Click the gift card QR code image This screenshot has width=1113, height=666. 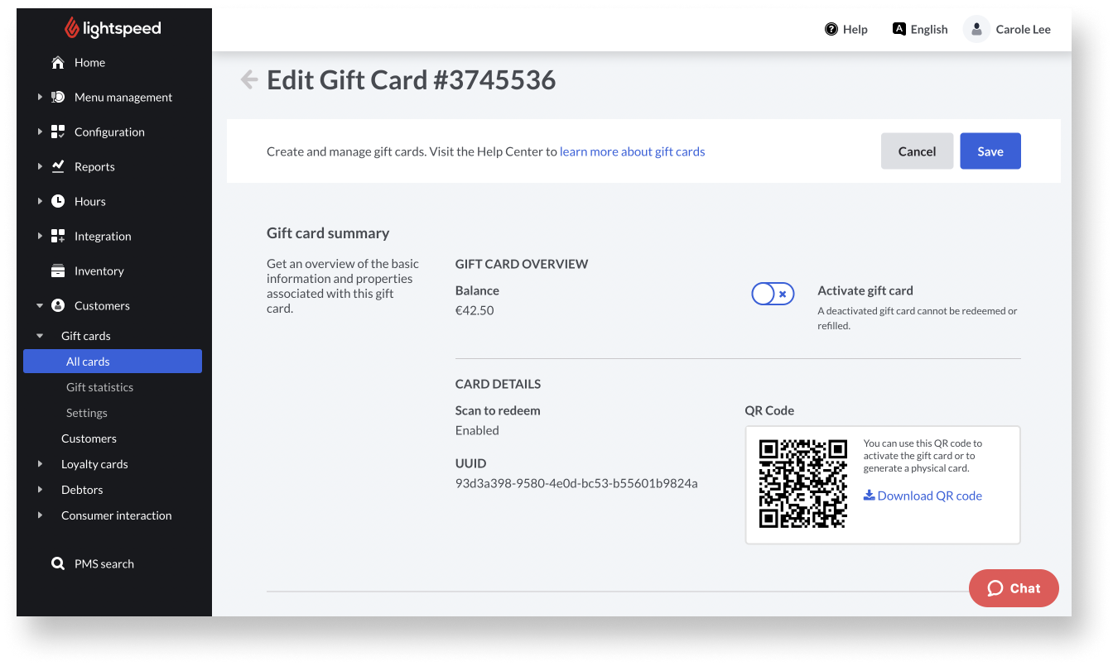point(803,483)
